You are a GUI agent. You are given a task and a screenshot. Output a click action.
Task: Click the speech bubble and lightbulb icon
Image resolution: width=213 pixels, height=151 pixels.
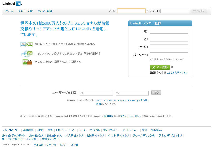[x=27, y=53]
